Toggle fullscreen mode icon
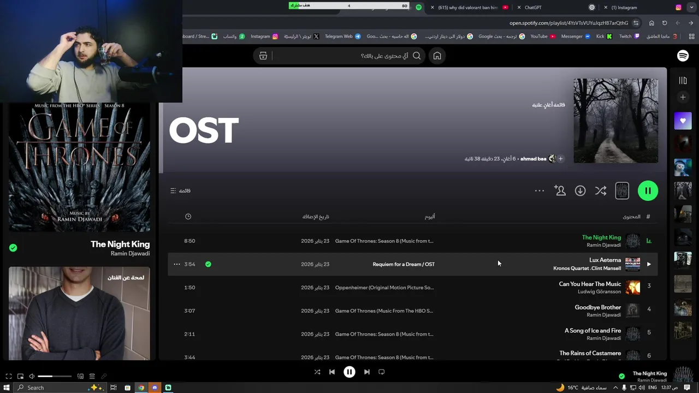This screenshot has height=393, width=699. tap(8, 376)
